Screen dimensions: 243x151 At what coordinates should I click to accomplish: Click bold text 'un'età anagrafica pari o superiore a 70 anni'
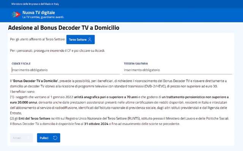pos(106,97)
